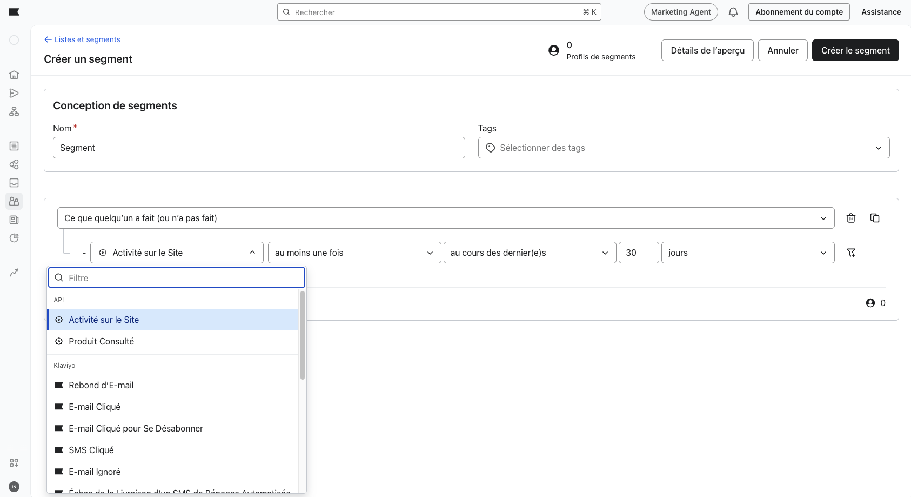Open the 'au moins une fois' dropdown

[x=354, y=253]
